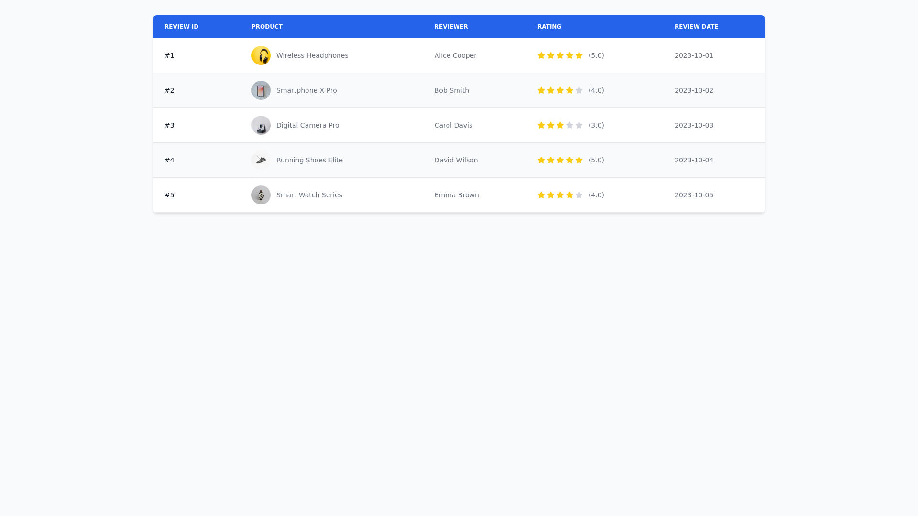Viewport: 918px width, 516px height.
Task: Click the (5.0) score in Wireless Headphones row
Action: [x=596, y=55]
